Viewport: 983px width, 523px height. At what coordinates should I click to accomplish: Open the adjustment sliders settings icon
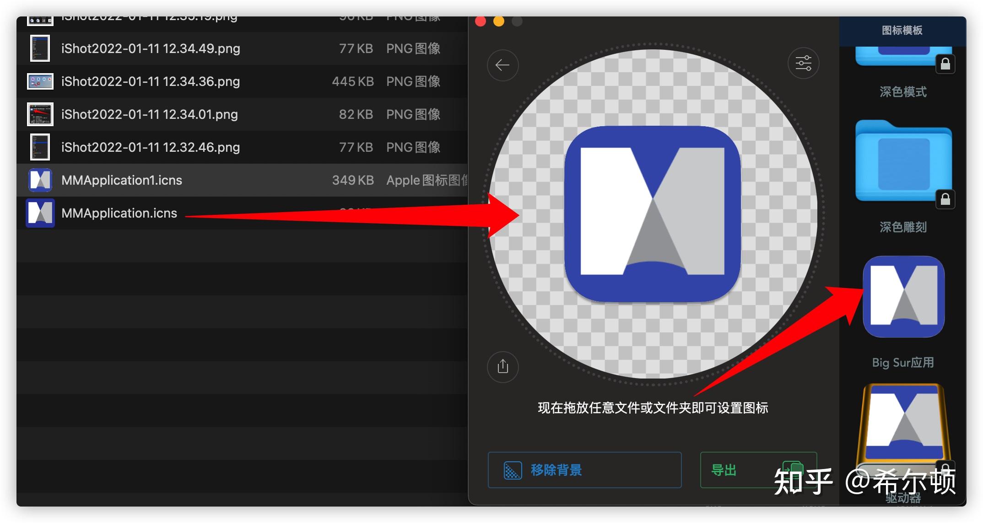click(x=803, y=63)
